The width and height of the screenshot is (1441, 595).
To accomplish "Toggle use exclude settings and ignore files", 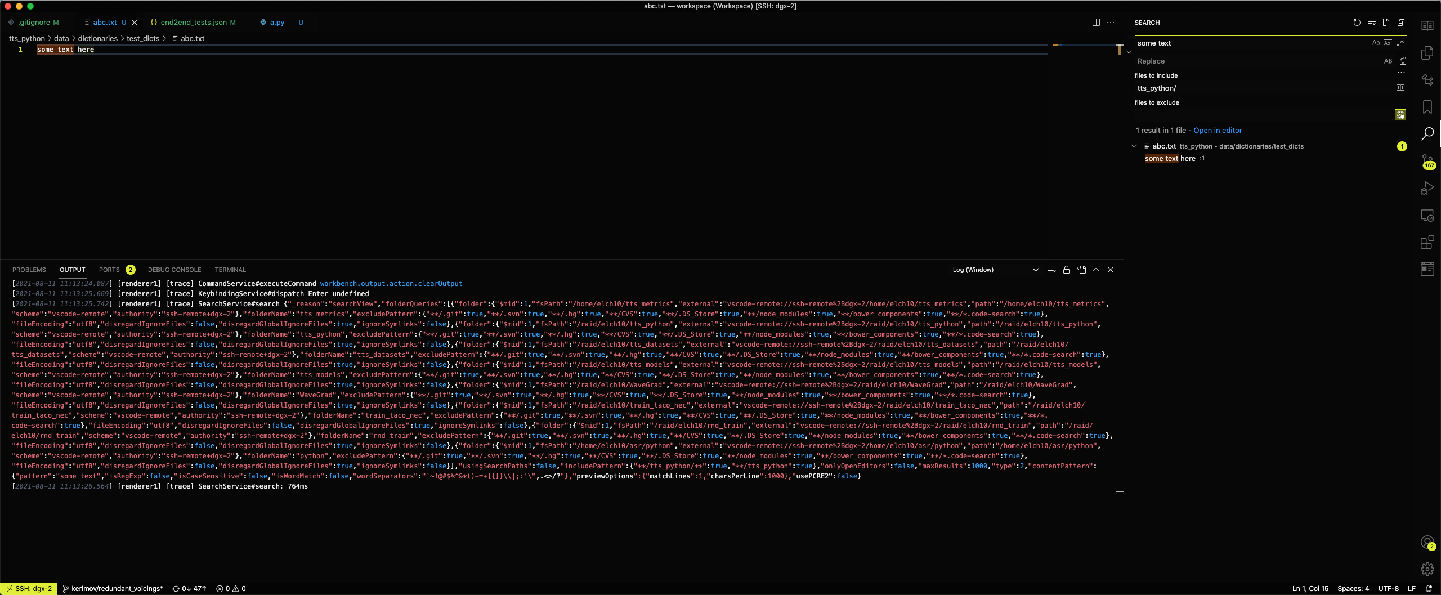I will [x=1400, y=115].
